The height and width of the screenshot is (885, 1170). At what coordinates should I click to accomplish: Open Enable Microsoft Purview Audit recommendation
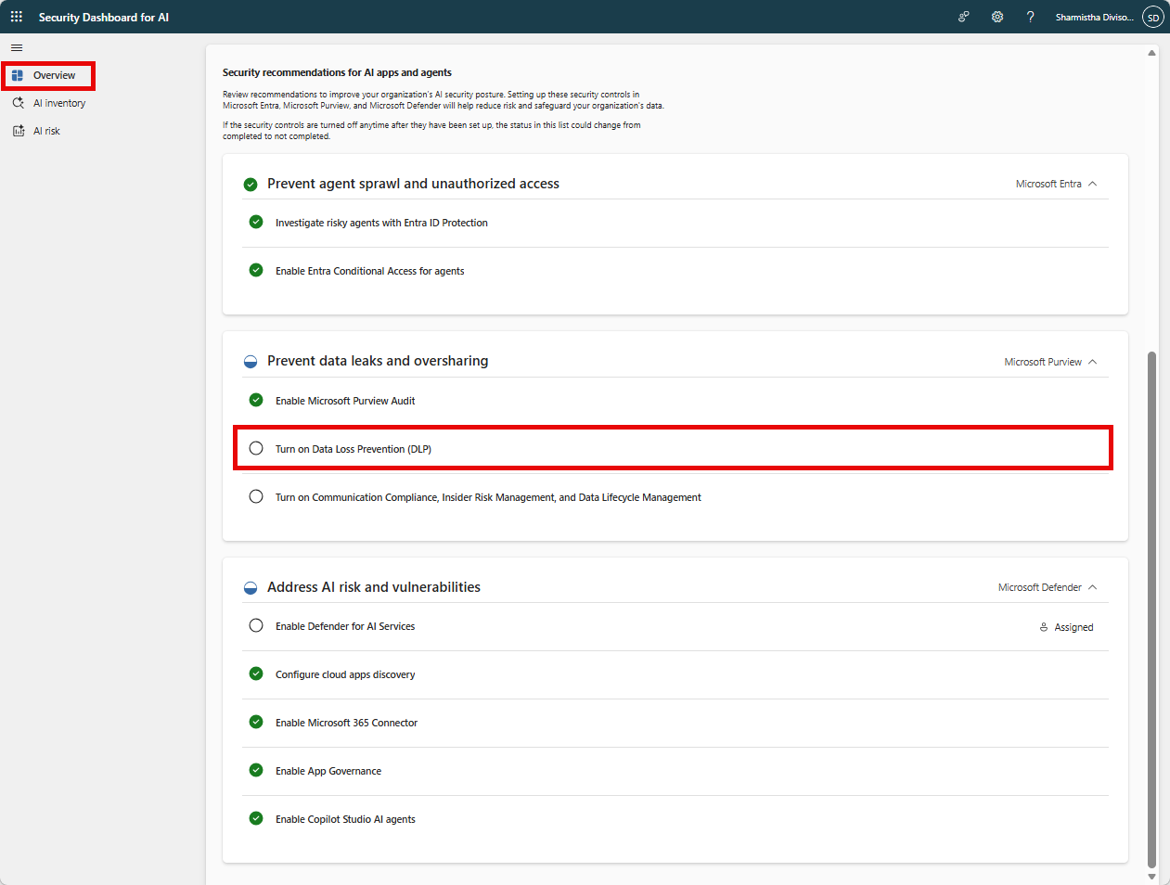click(x=345, y=401)
